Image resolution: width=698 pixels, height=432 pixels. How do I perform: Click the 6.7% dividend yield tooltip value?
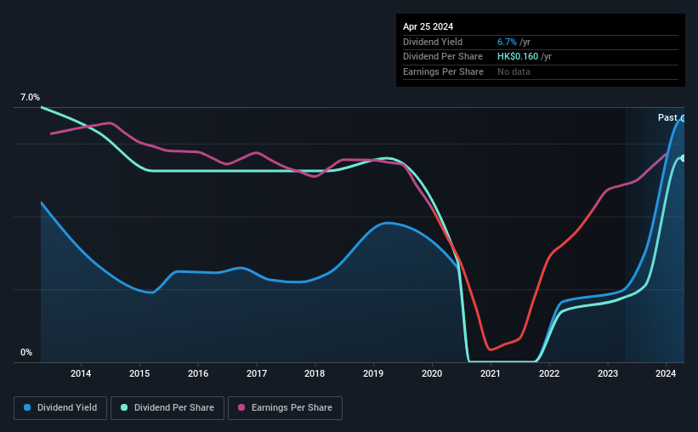(507, 42)
